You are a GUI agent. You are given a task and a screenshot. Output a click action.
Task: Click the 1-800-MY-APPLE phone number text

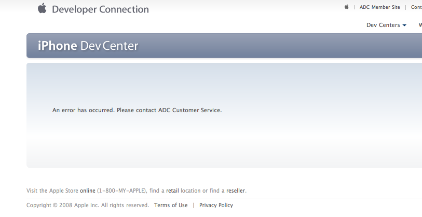coord(121,191)
